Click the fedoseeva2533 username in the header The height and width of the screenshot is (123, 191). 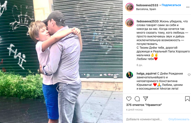pyautogui.click(x=147, y=5)
